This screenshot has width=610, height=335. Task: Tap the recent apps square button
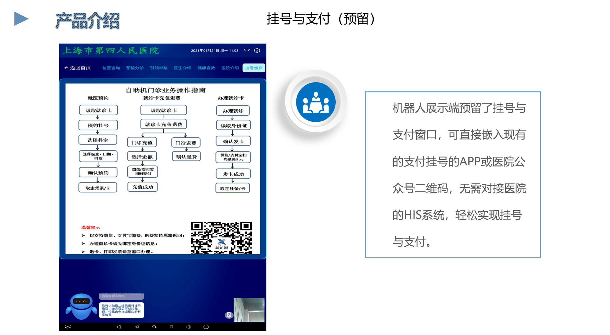171,327
